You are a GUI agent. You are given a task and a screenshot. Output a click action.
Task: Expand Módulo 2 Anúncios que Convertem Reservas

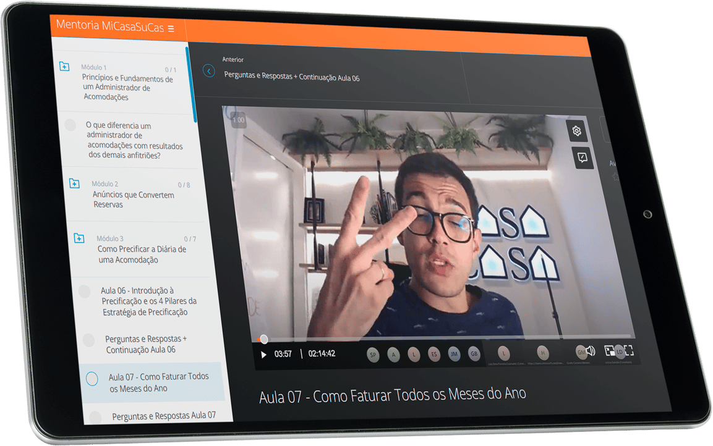click(74, 183)
